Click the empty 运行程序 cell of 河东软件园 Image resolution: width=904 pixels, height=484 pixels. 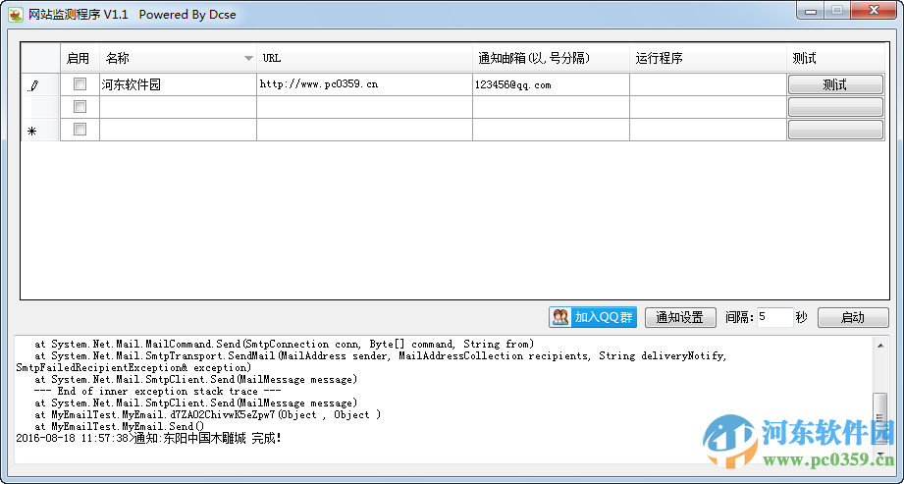[x=708, y=84]
